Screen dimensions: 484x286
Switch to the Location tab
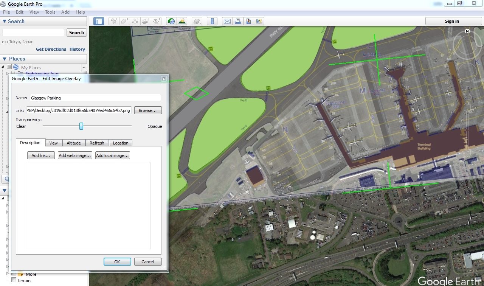(x=121, y=143)
